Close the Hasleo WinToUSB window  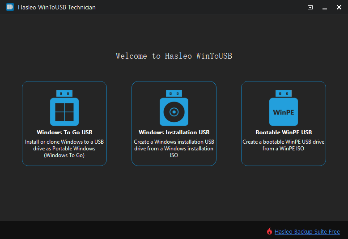pyautogui.click(x=339, y=7)
